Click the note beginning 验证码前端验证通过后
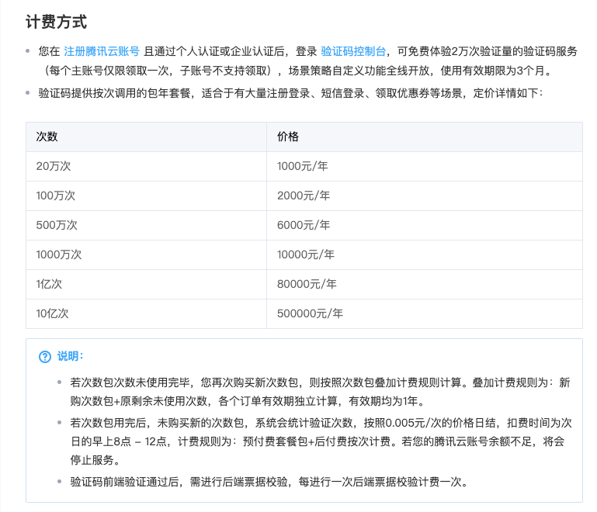The image size is (597, 512). (x=269, y=483)
